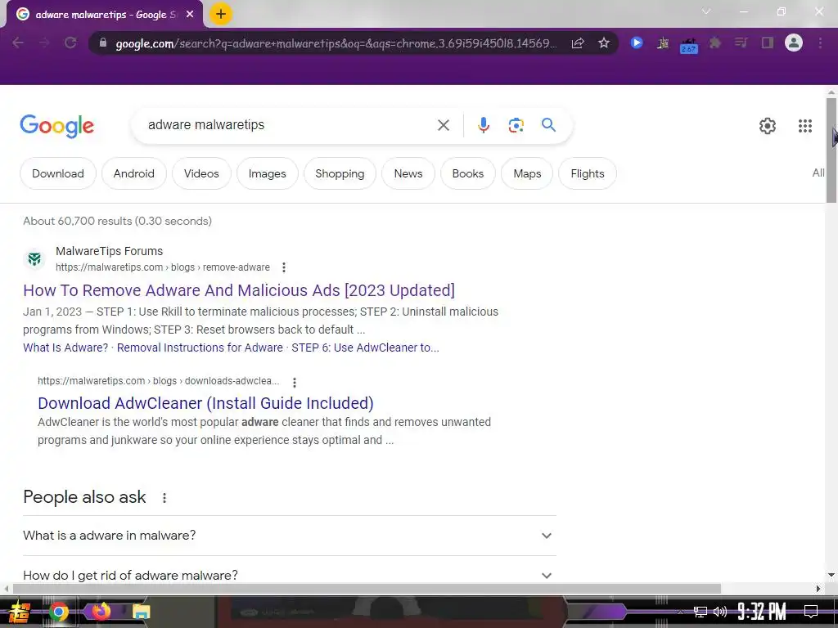Switch to Images results

pos(268,173)
